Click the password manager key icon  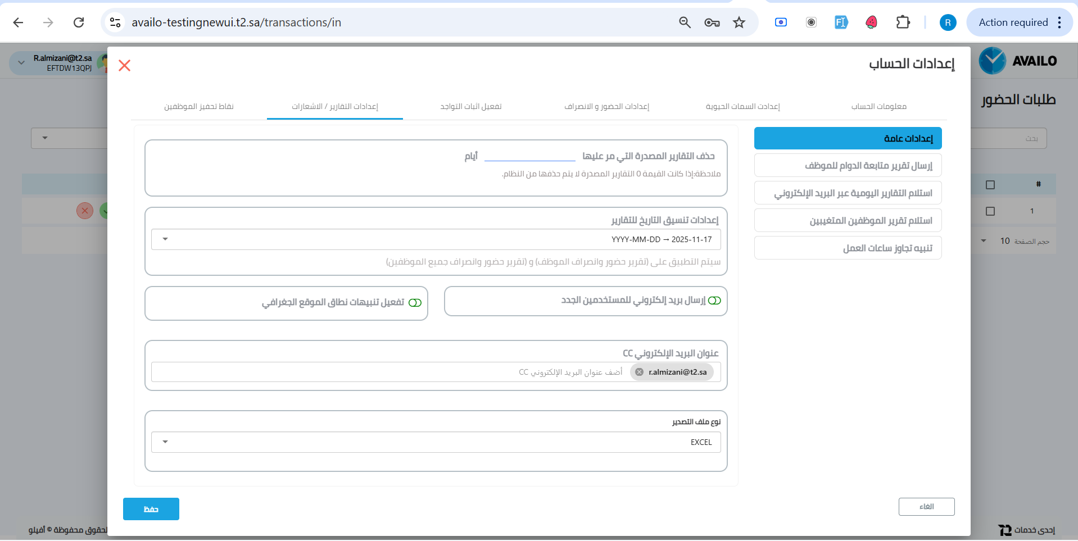click(x=712, y=22)
